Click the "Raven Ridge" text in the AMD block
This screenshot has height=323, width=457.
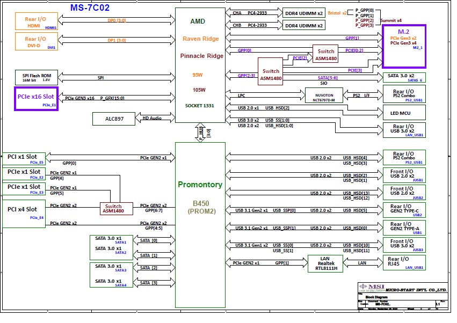tap(200, 39)
